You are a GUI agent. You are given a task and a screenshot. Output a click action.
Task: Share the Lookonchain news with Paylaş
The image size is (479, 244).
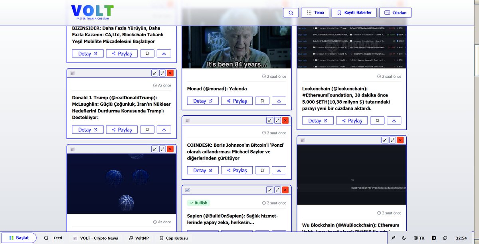point(352,120)
